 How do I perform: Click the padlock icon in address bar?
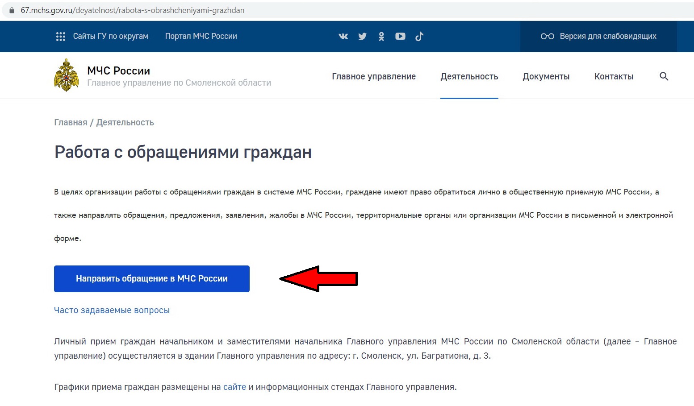point(12,10)
